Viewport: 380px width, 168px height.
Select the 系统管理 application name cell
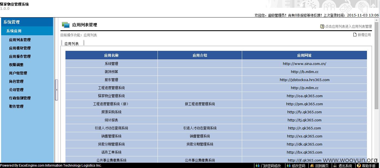point(112,64)
